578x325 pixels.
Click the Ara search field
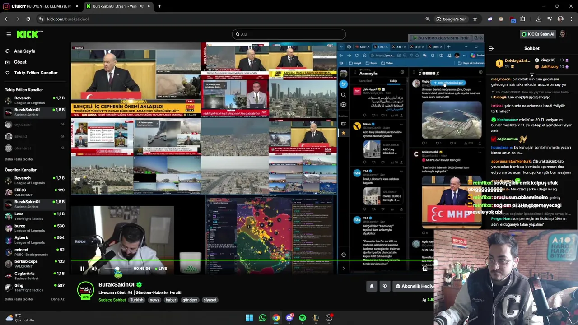click(x=289, y=34)
